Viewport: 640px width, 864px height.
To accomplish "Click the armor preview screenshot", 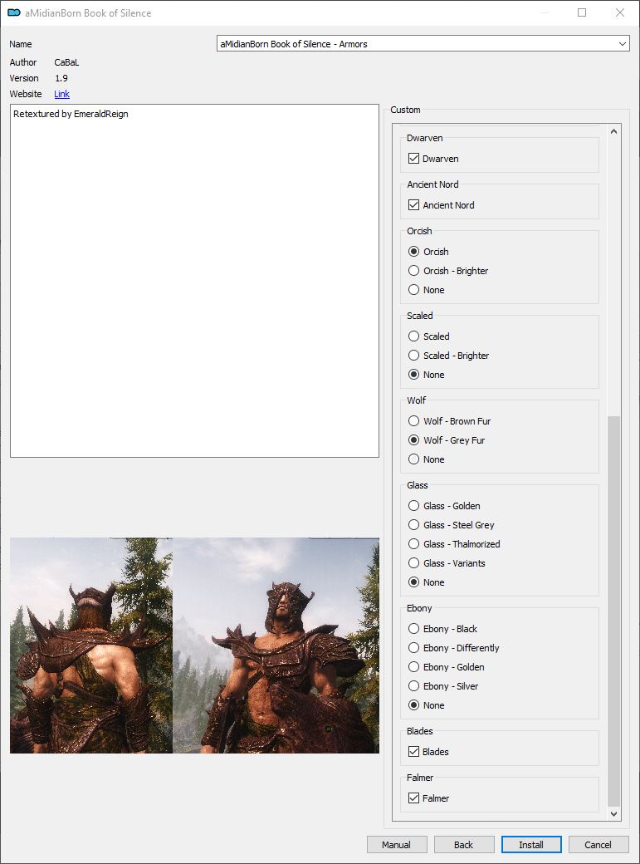I will click(194, 646).
